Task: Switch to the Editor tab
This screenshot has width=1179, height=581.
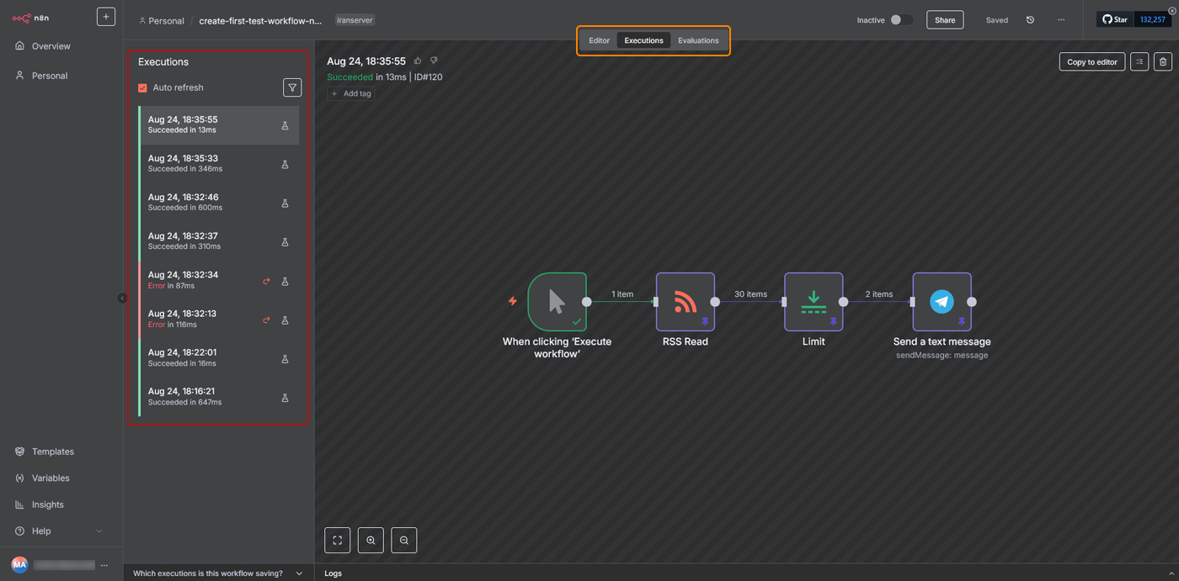Action: (x=599, y=40)
